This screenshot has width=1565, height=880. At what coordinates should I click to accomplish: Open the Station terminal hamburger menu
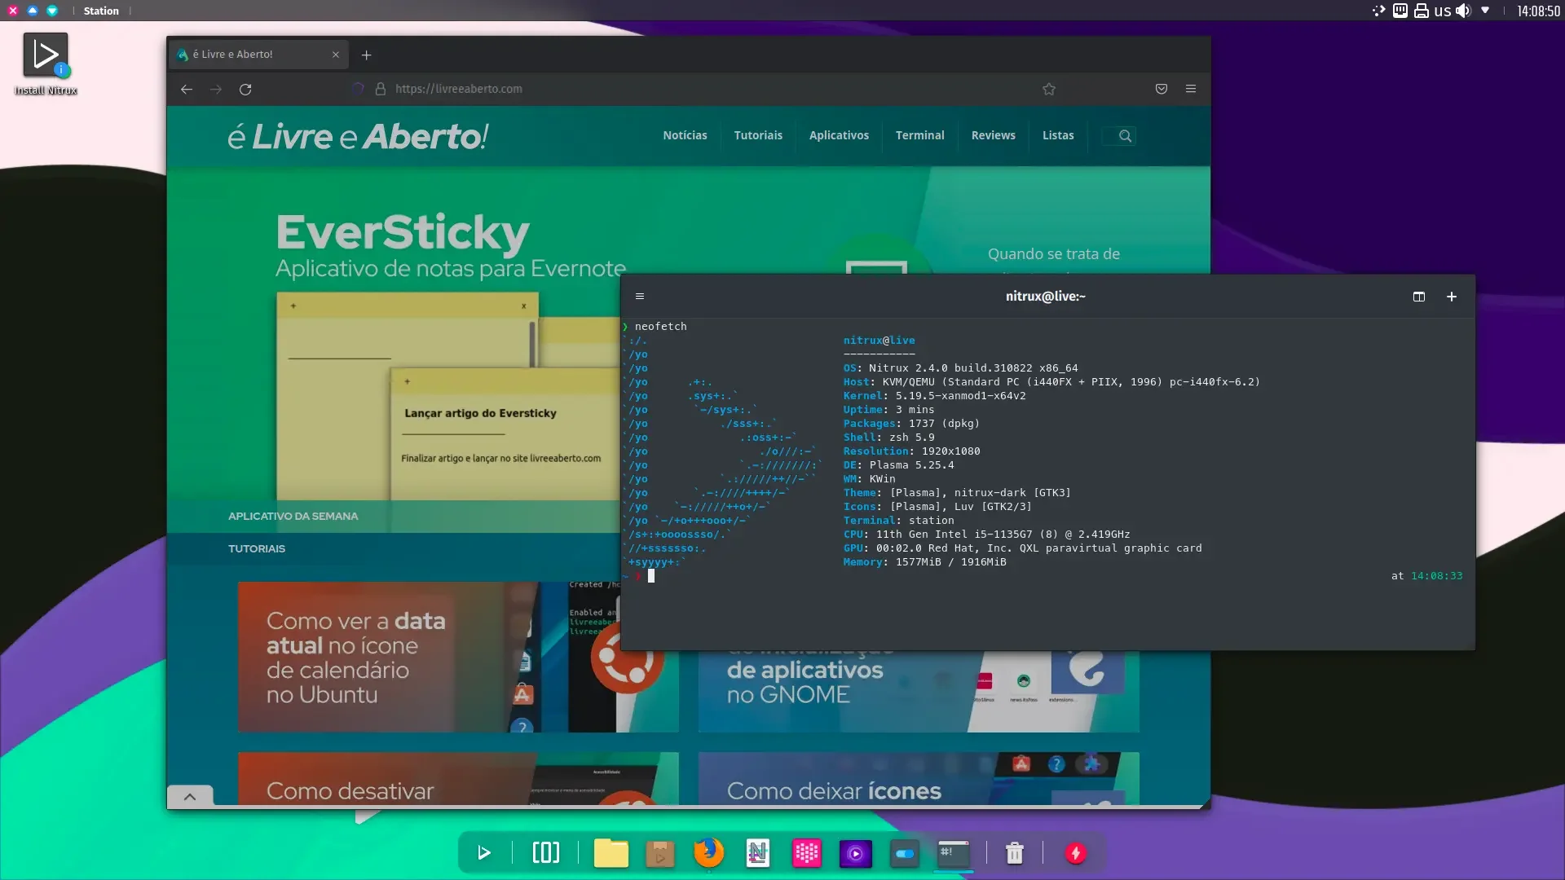coord(640,297)
